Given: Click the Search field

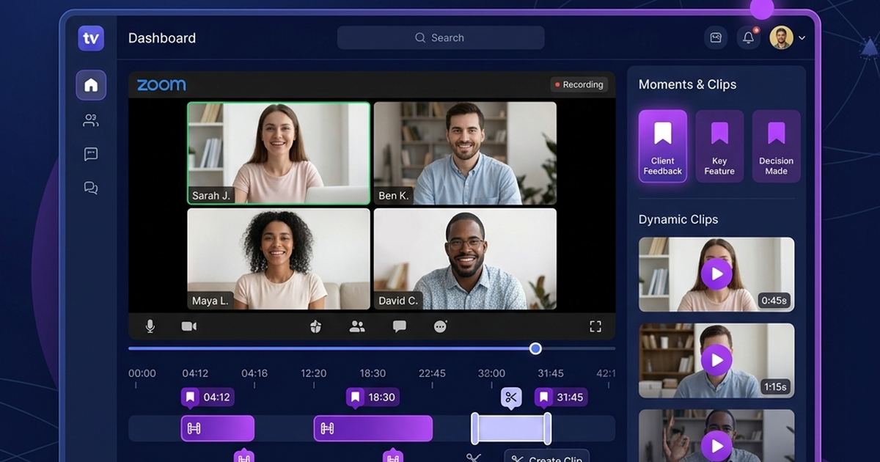Looking at the screenshot, I should pos(441,37).
